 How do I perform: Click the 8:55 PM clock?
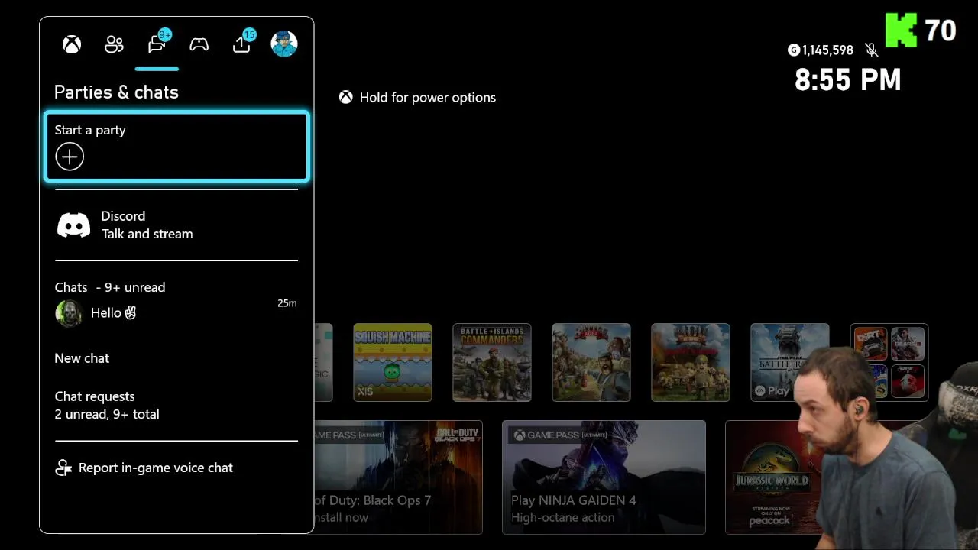tap(848, 80)
